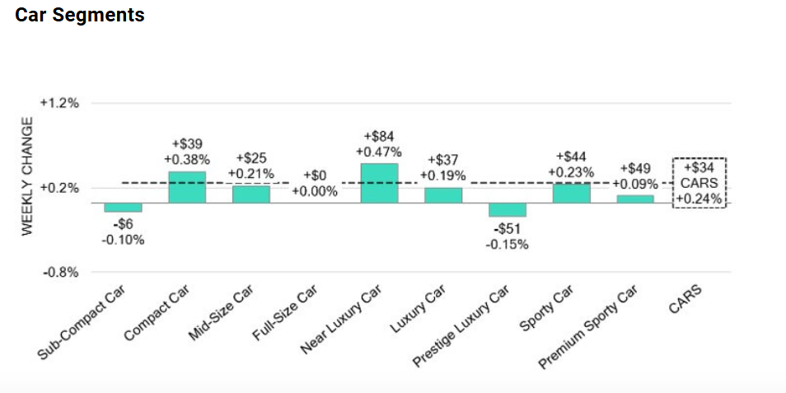Click the Compact Car bar
Screen dimensions: 786x393
[187, 187]
